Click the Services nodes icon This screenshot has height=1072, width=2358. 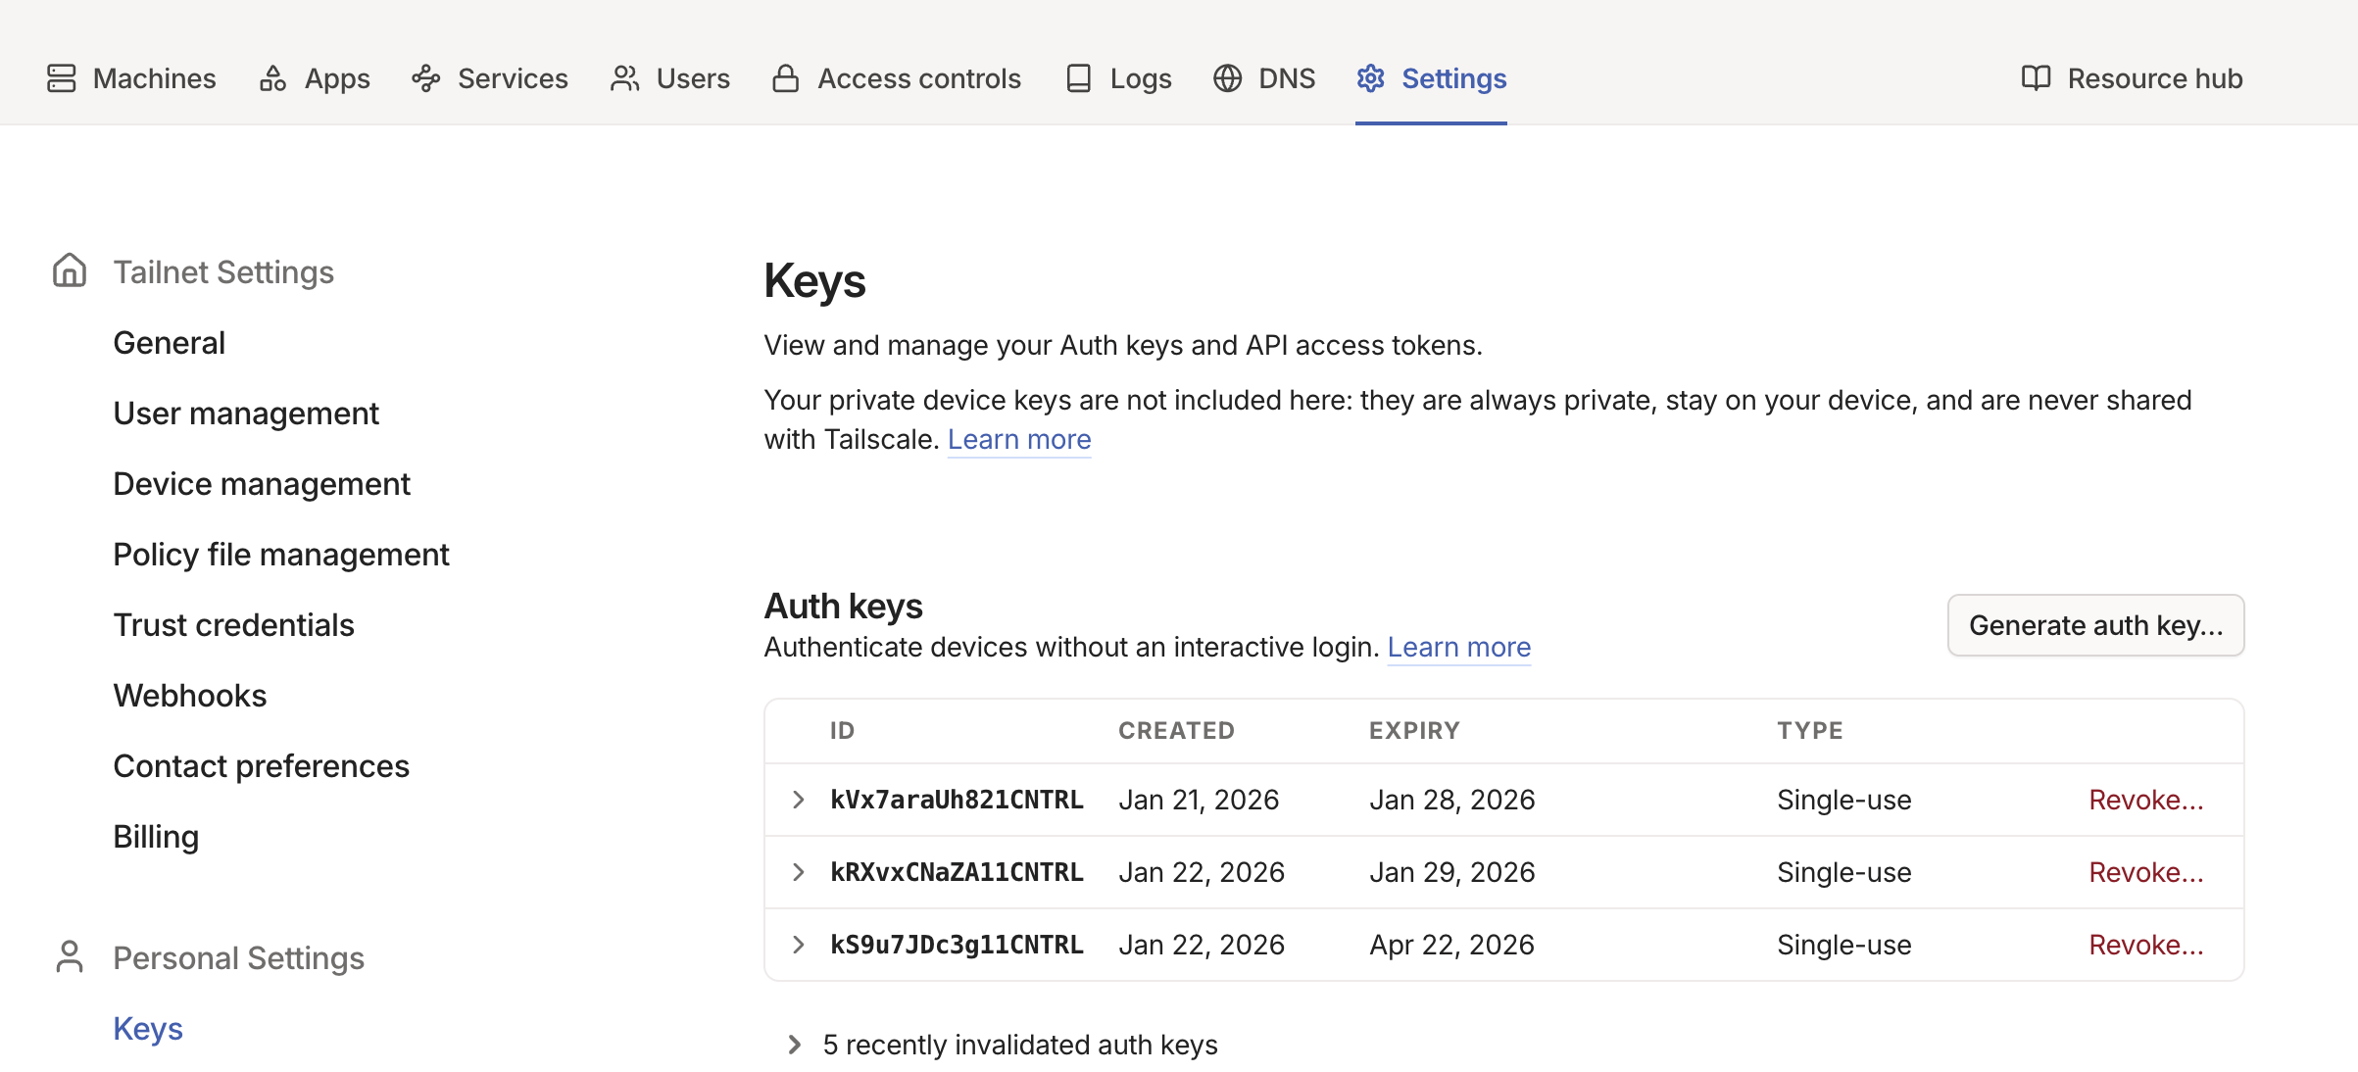click(x=425, y=78)
